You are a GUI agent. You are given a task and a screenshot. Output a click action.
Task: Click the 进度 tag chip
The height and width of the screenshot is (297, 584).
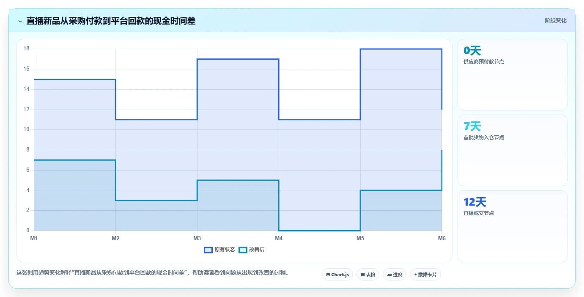(395, 275)
